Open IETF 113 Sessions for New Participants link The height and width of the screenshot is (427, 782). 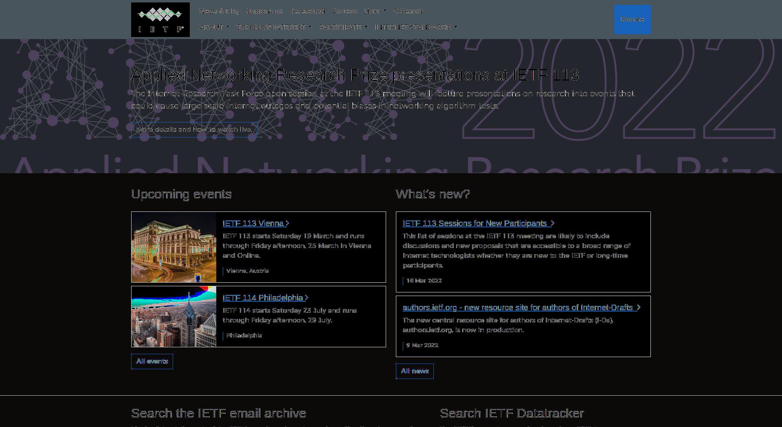pos(479,223)
